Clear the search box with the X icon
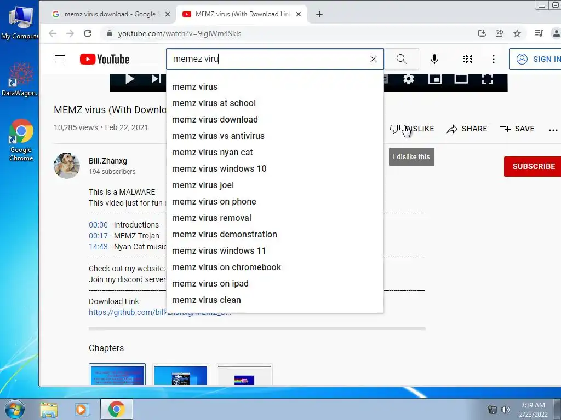 point(374,59)
